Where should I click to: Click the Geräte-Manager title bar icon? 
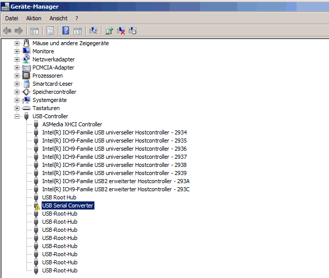click(x=5, y=7)
